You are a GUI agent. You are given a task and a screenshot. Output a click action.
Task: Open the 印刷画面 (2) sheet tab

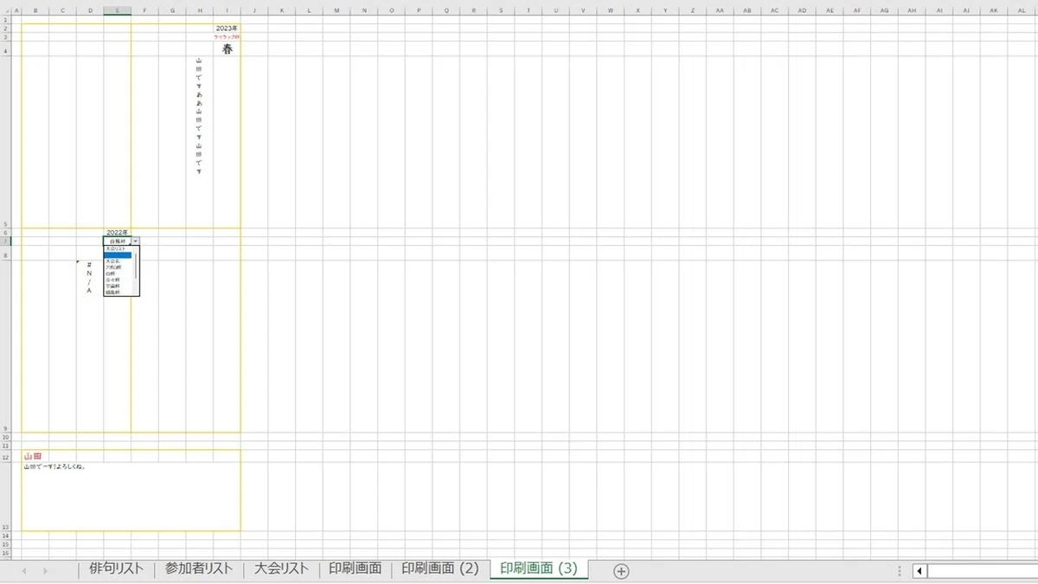coord(440,568)
